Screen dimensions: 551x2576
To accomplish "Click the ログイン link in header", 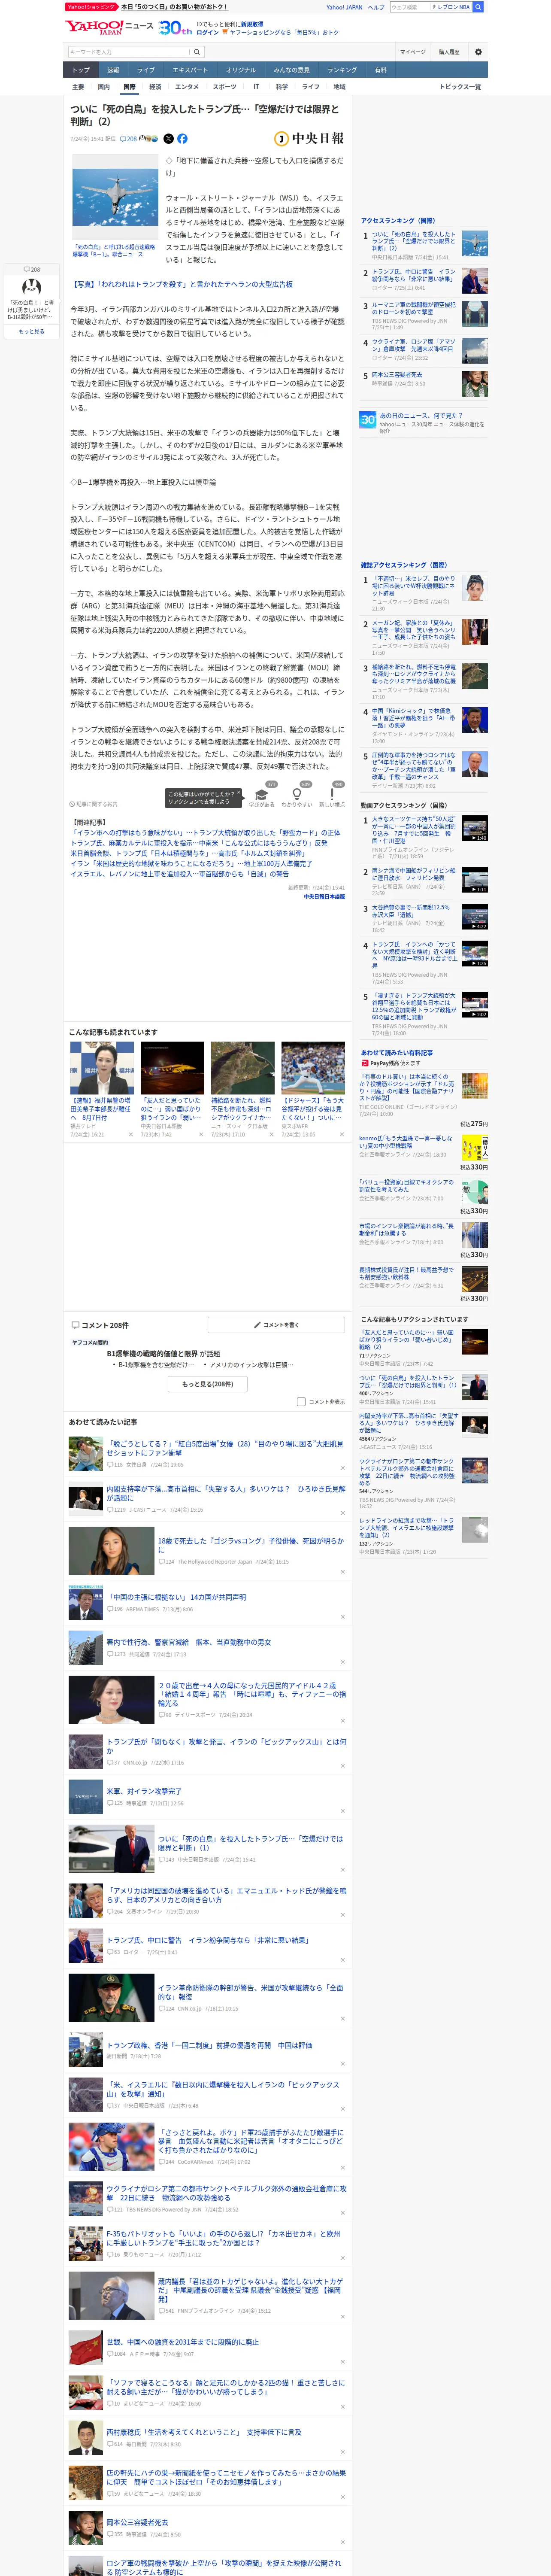I will pos(208,32).
